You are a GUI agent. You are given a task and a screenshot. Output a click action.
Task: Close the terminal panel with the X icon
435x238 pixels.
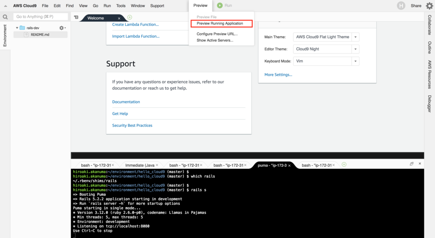[420, 164]
